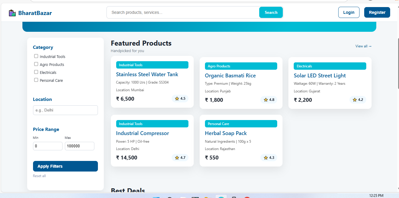Click the Search button
Screen dimensions: 399x198
pos(271,12)
